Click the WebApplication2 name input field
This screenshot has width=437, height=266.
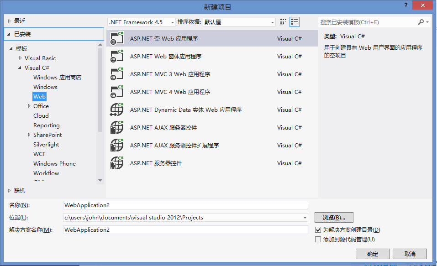pyautogui.click(x=183, y=205)
